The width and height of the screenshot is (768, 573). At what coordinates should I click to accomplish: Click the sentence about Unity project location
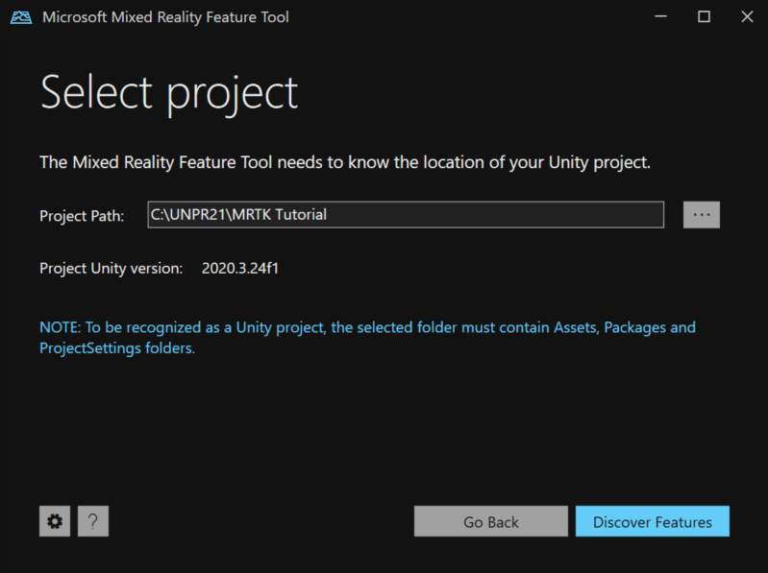coord(345,162)
